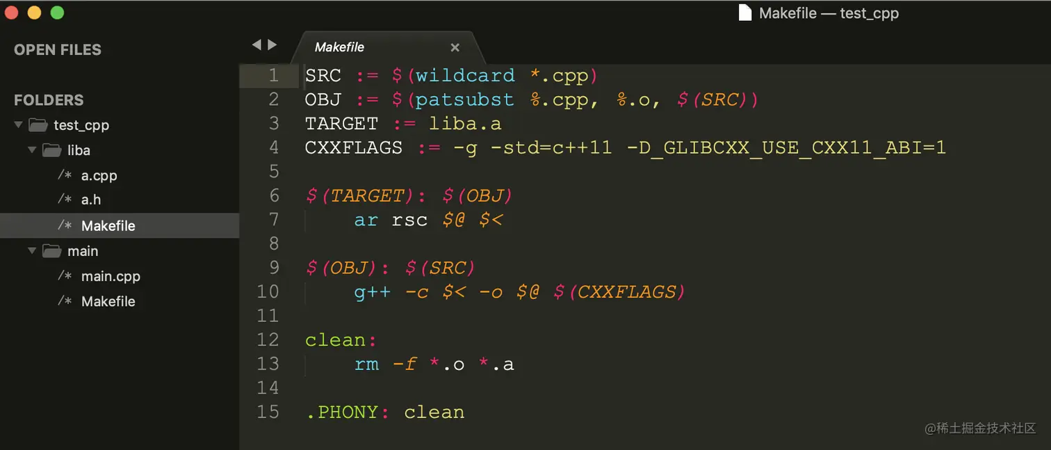The height and width of the screenshot is (450, 1051).
Task: Click the OPEN FILES sidebar heading
Action: tap(58, 50)
